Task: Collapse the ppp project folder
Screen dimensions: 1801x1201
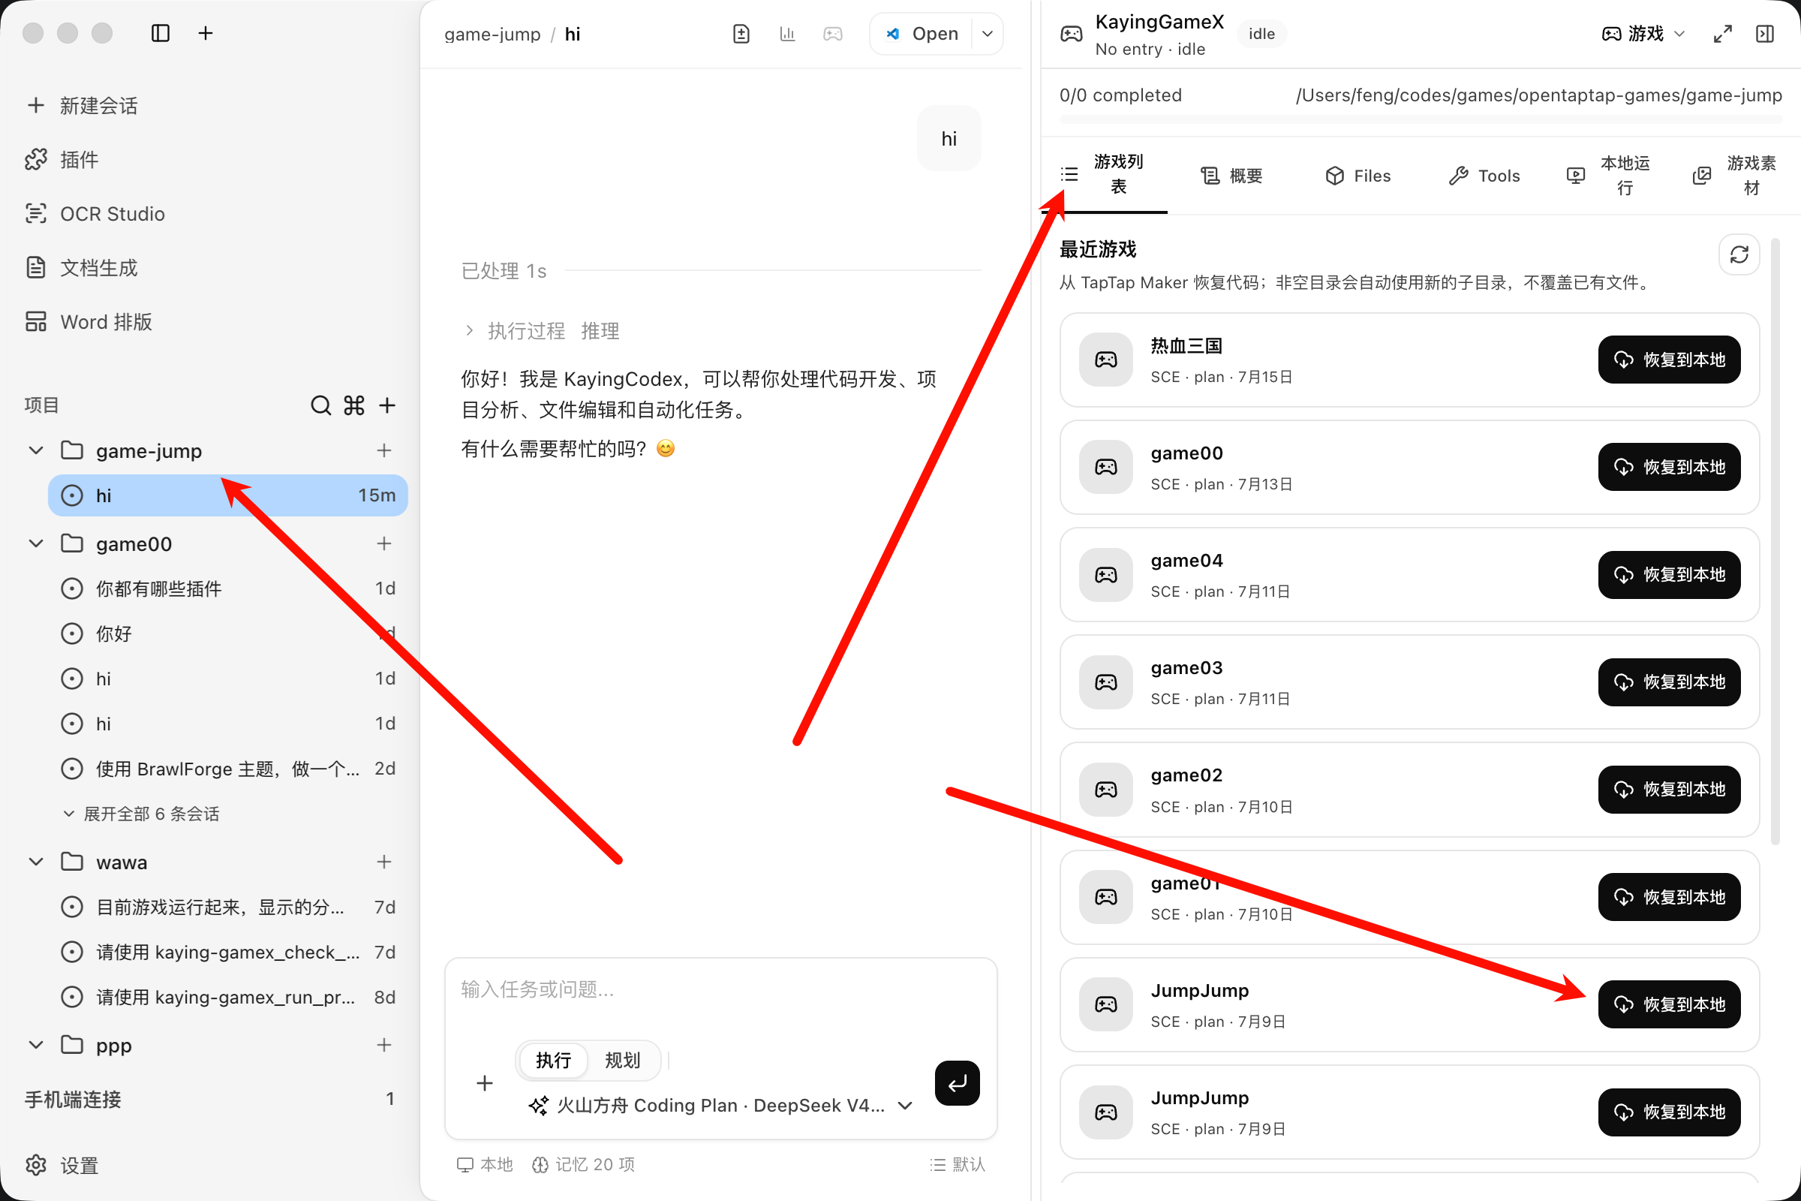Action: click(36, 1045)
